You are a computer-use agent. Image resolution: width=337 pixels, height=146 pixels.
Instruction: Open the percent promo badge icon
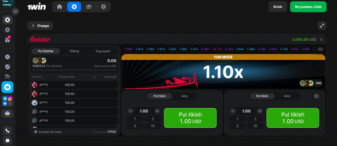click(x=7, y=57)
